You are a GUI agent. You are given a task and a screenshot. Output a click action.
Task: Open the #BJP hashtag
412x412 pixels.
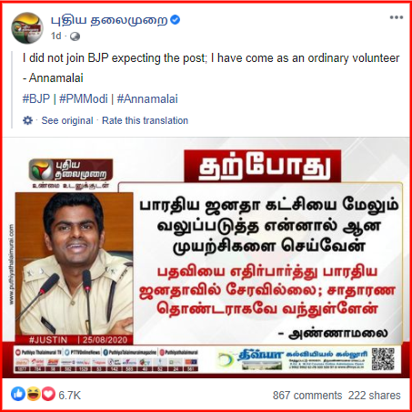click(36, 99)
